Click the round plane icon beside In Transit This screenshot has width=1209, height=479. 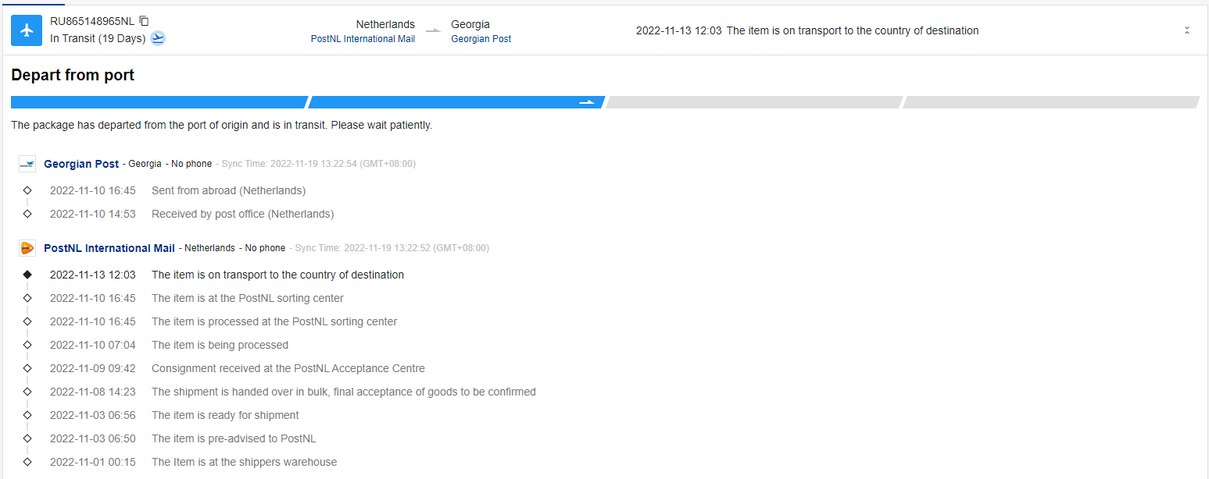(158, 38)
